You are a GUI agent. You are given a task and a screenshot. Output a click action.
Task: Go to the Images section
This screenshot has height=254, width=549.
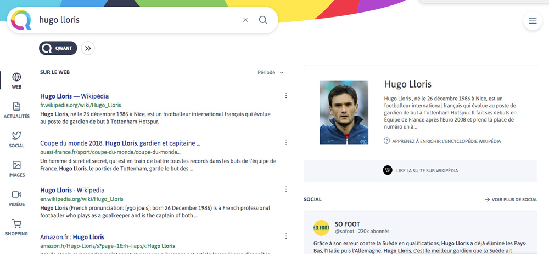[16, 168]
